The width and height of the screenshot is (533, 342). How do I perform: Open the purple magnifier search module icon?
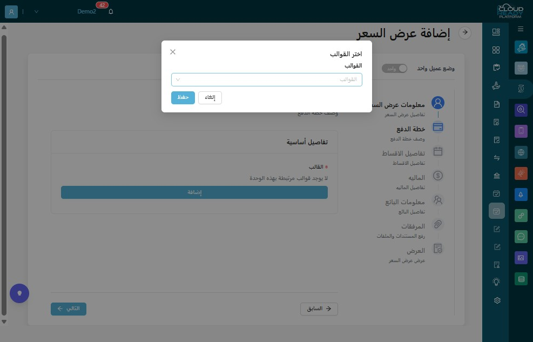tap(521, 110)
